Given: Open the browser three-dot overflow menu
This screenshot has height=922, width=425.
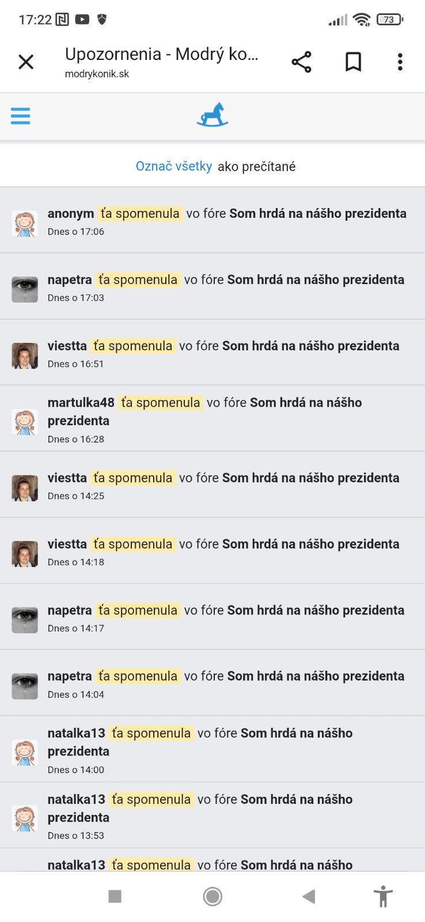Looking at the screenshot, I should click(x=400, y=62).
